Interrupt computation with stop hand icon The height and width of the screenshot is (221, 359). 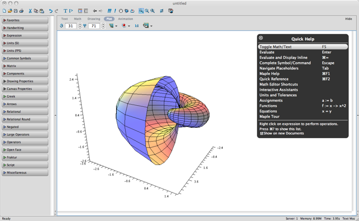coord(121,11)
